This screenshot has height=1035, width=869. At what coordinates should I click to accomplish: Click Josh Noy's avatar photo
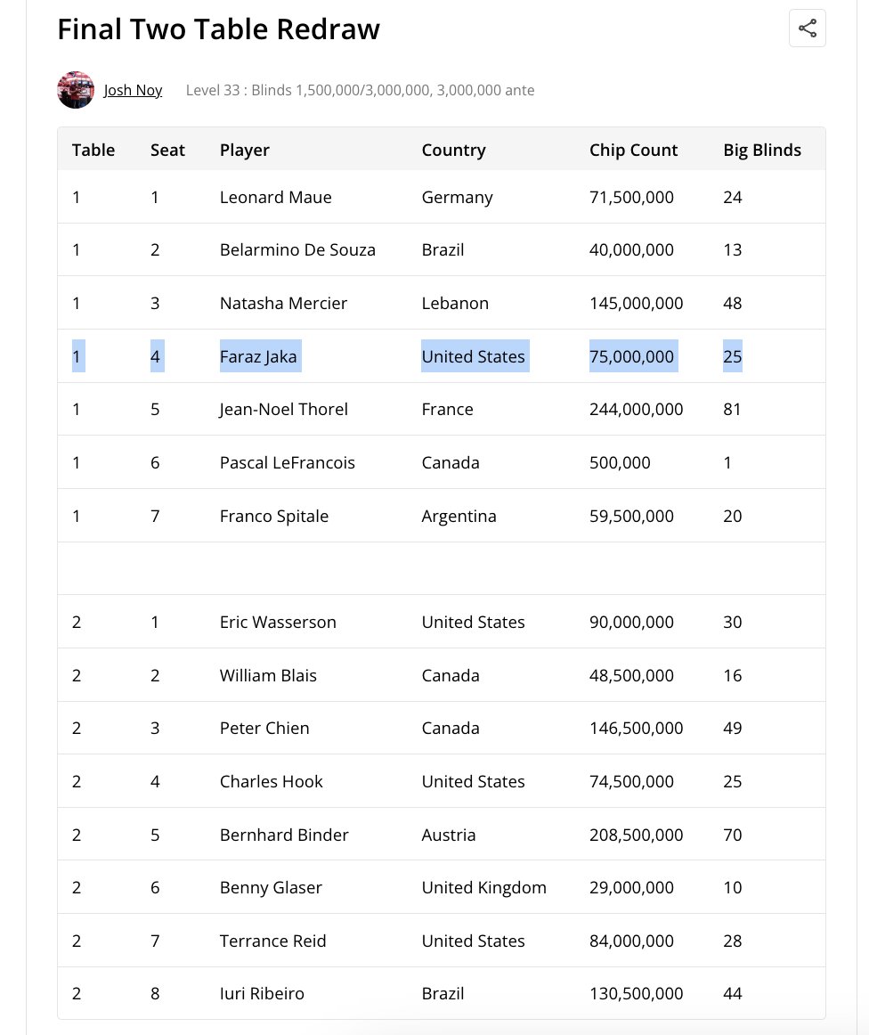[x=76, y=90]
